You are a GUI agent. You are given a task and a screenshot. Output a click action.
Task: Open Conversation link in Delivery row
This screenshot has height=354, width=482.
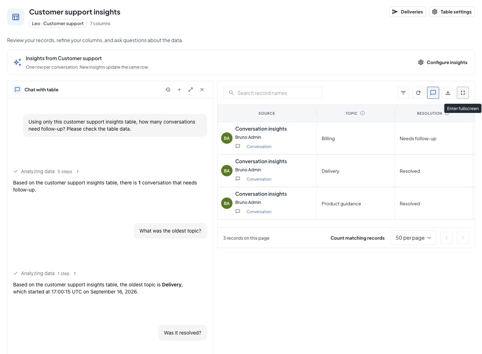[259, 179]
